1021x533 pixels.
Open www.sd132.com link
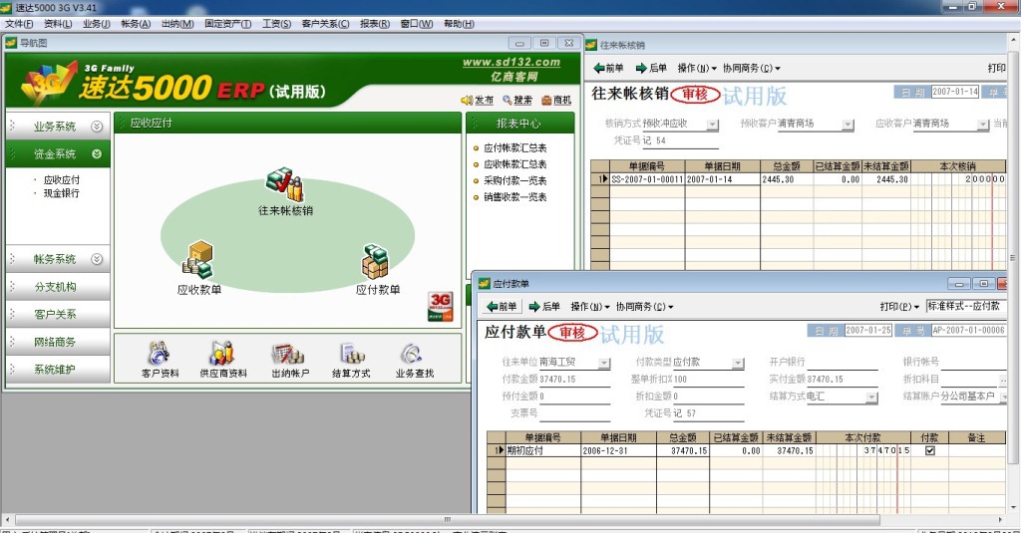pos(511,63)
